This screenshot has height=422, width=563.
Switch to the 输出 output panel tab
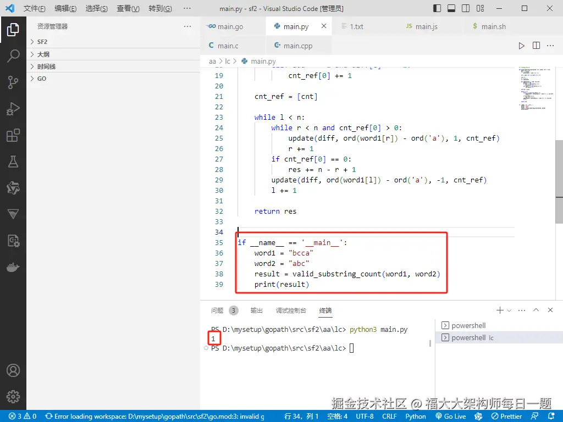[x=256, y=310]
